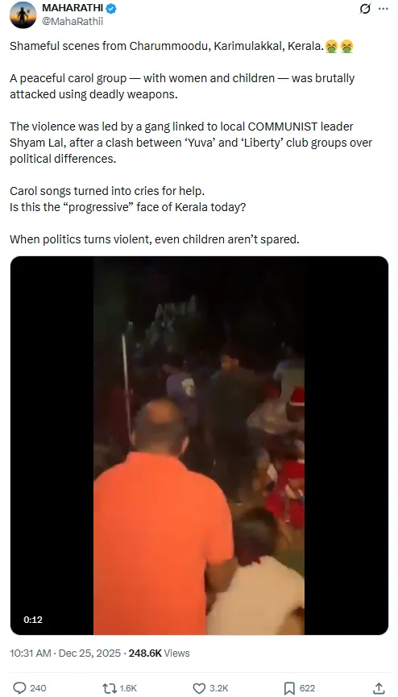398x697 pixels.
Task: Share the post via upload arrow icon
Action: click(x=379, y=688)
